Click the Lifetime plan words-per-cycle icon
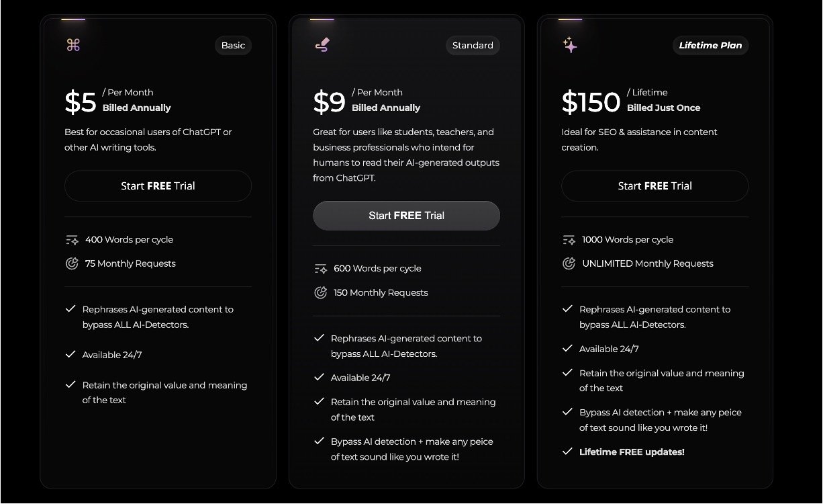823x504 pixels. [569, 240]
